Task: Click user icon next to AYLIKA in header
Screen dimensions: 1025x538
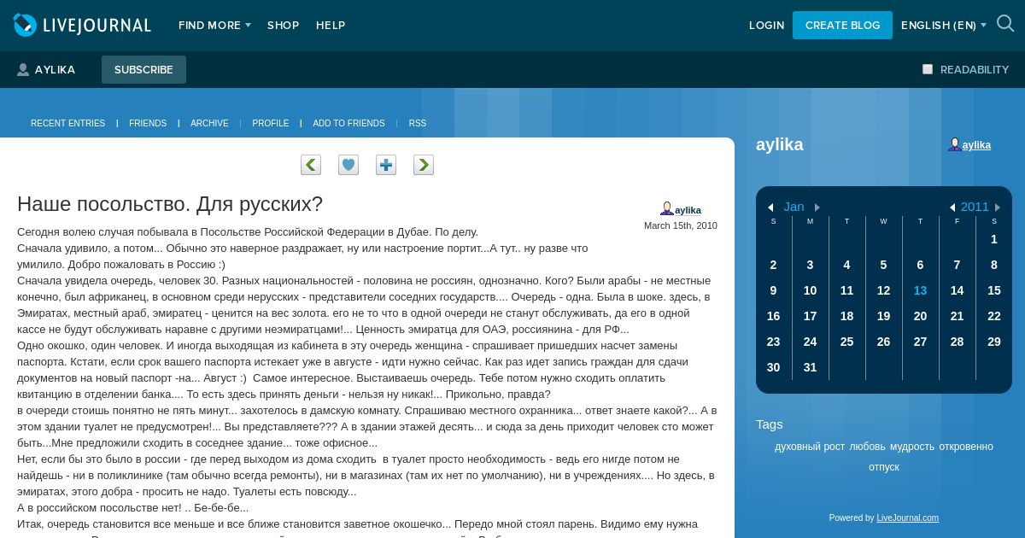Action: pos(23,70)
